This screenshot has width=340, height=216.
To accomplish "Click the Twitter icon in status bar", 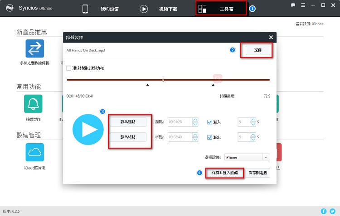I will point(332,211).
